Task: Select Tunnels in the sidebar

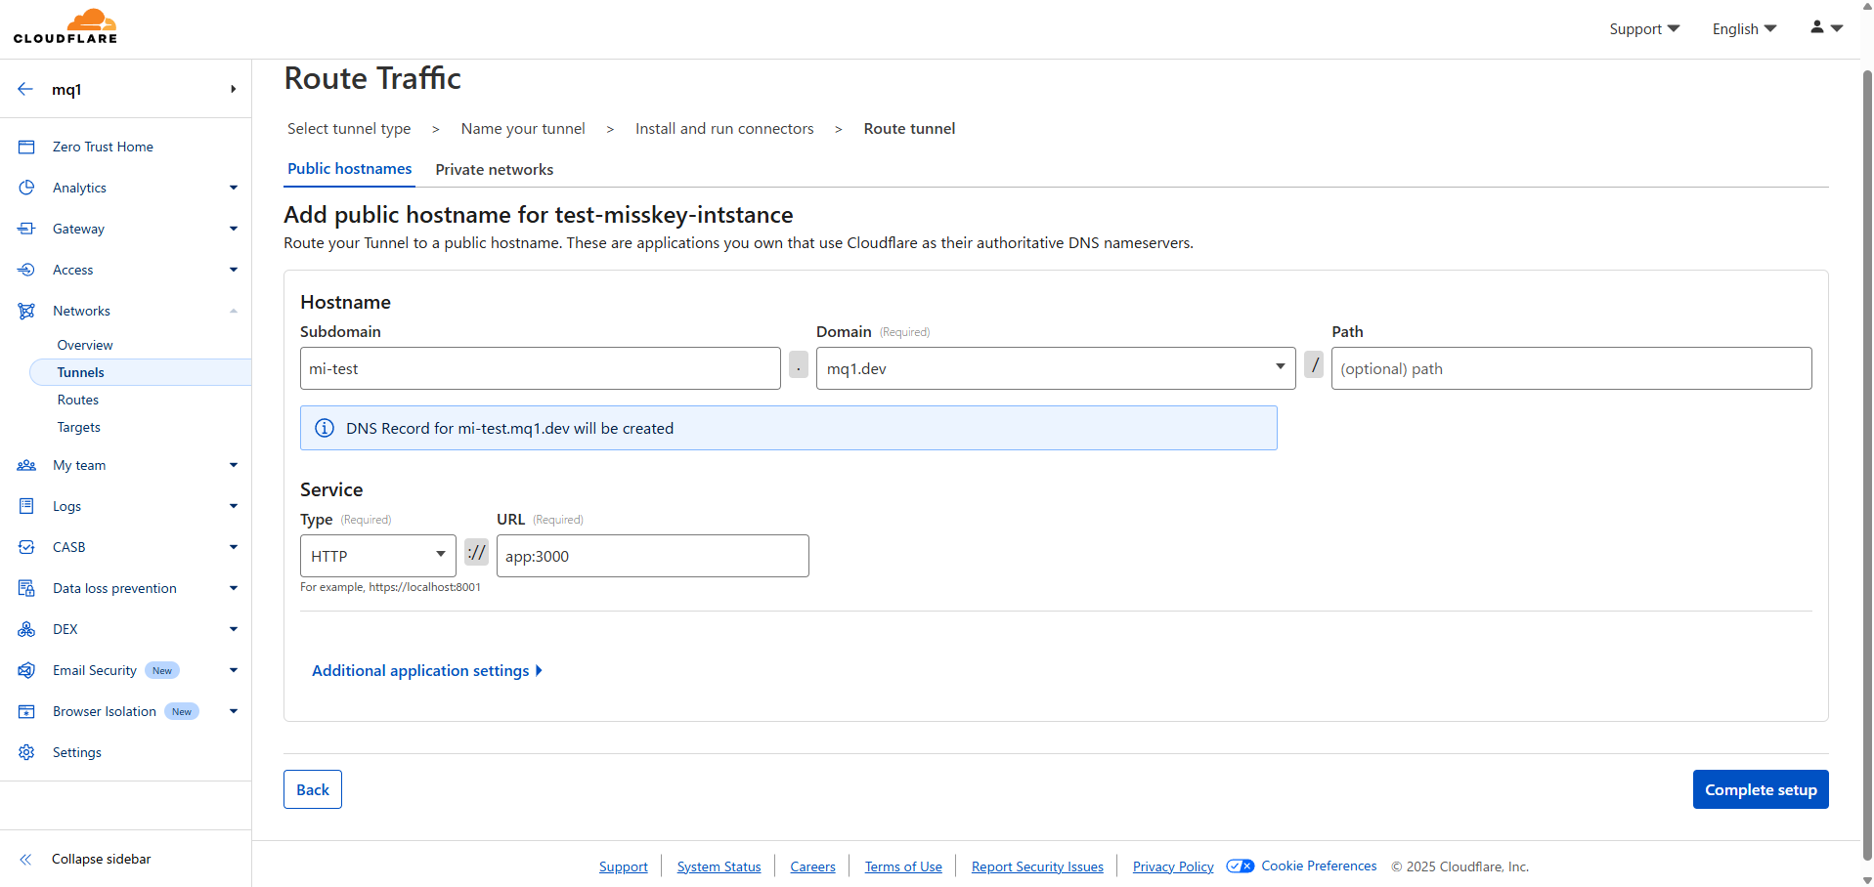Action: (141, 372)
